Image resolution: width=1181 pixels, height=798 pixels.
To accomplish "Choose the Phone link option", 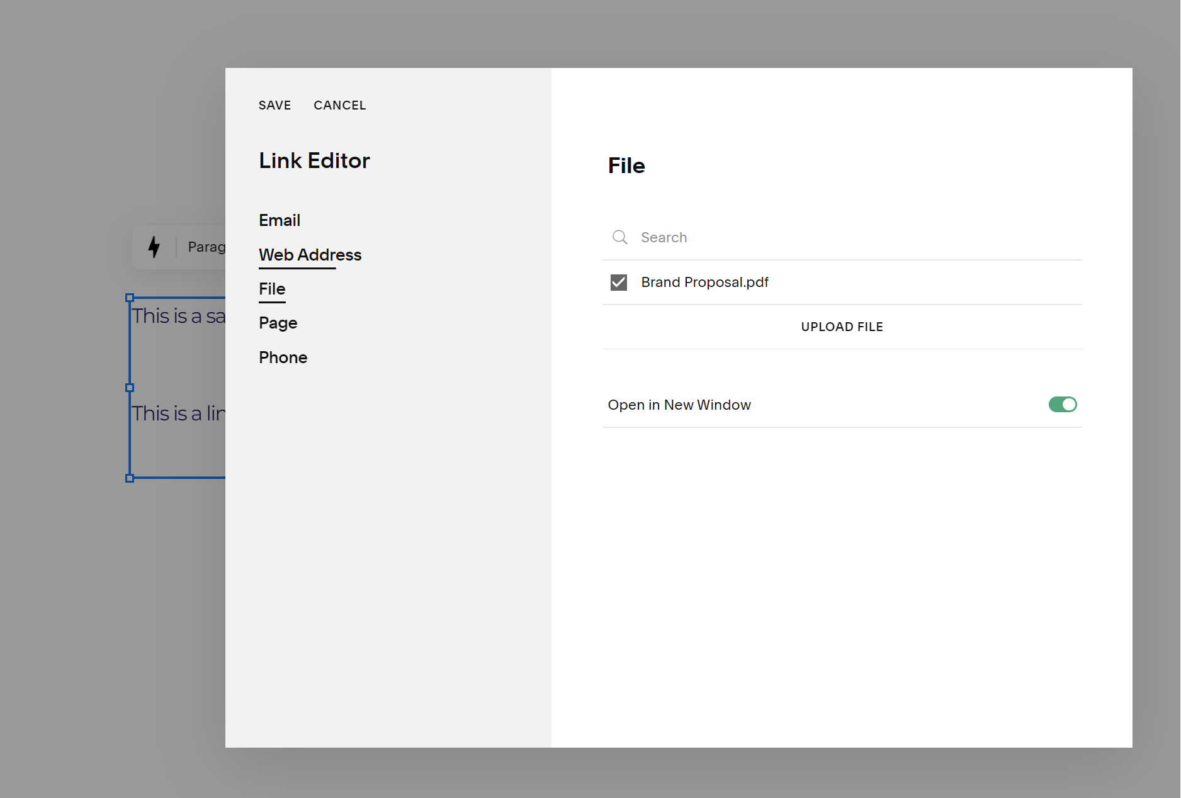I will pyautogui.click(x=283, y=357).
